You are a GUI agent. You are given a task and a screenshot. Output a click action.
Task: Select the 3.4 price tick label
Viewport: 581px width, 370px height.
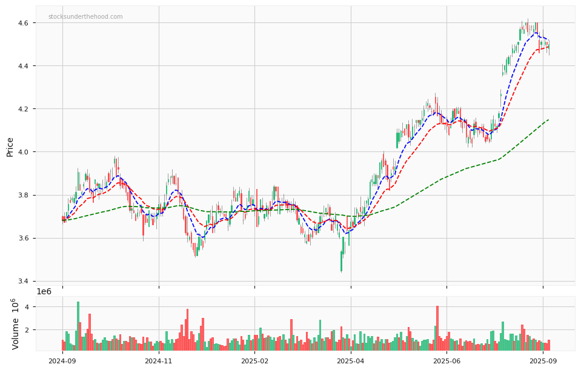pos(22,281)
